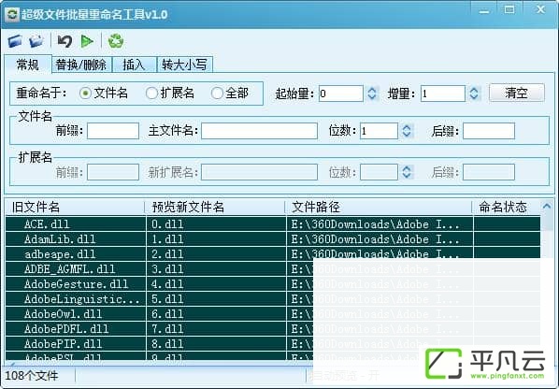
Task: Click the 文件路径 column header
Action: tap(379, 207)
